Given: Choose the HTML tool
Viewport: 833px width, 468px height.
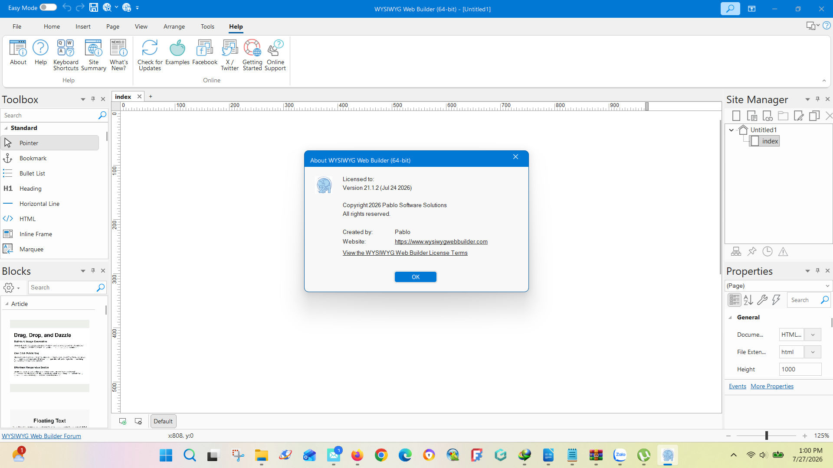Looking at the screenshot, I should click(50, 219).
